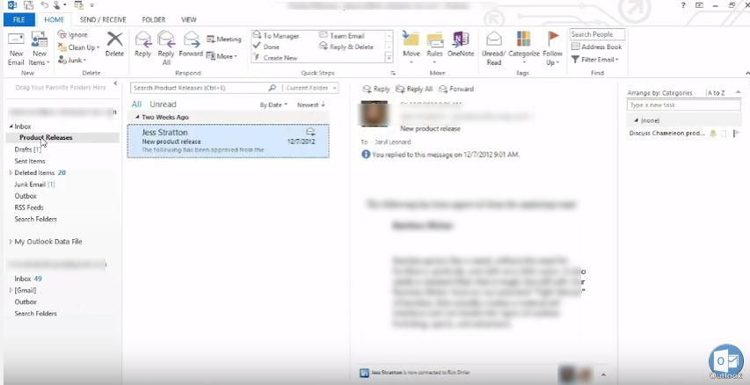Select Reply & Delete quick step
750x385 pixels.
pyautogui.click(x=346, y=47)
